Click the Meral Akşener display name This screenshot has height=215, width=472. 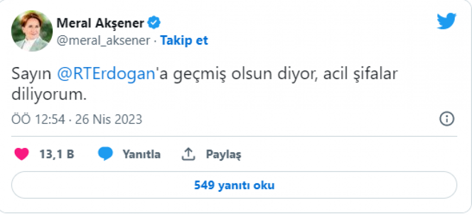[101, 23]
